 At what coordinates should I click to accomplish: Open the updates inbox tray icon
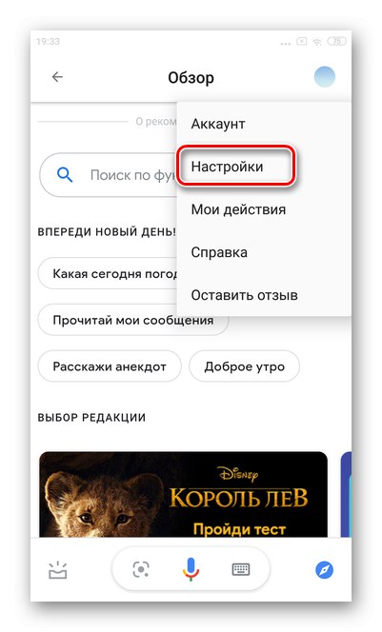[x=58, y=570]
